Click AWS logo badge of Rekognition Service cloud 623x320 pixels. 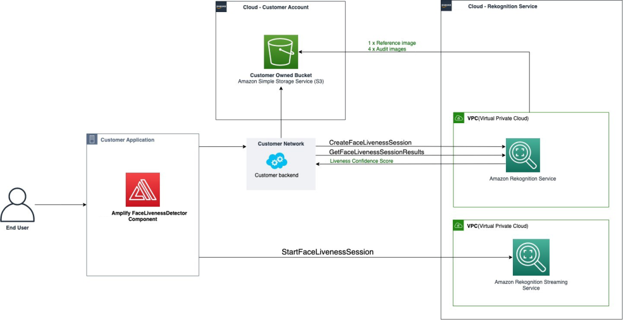tap(446, 6)
